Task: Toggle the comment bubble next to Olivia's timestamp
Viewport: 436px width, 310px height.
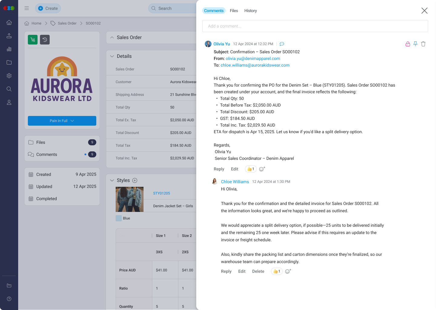Action: (282, 44)
